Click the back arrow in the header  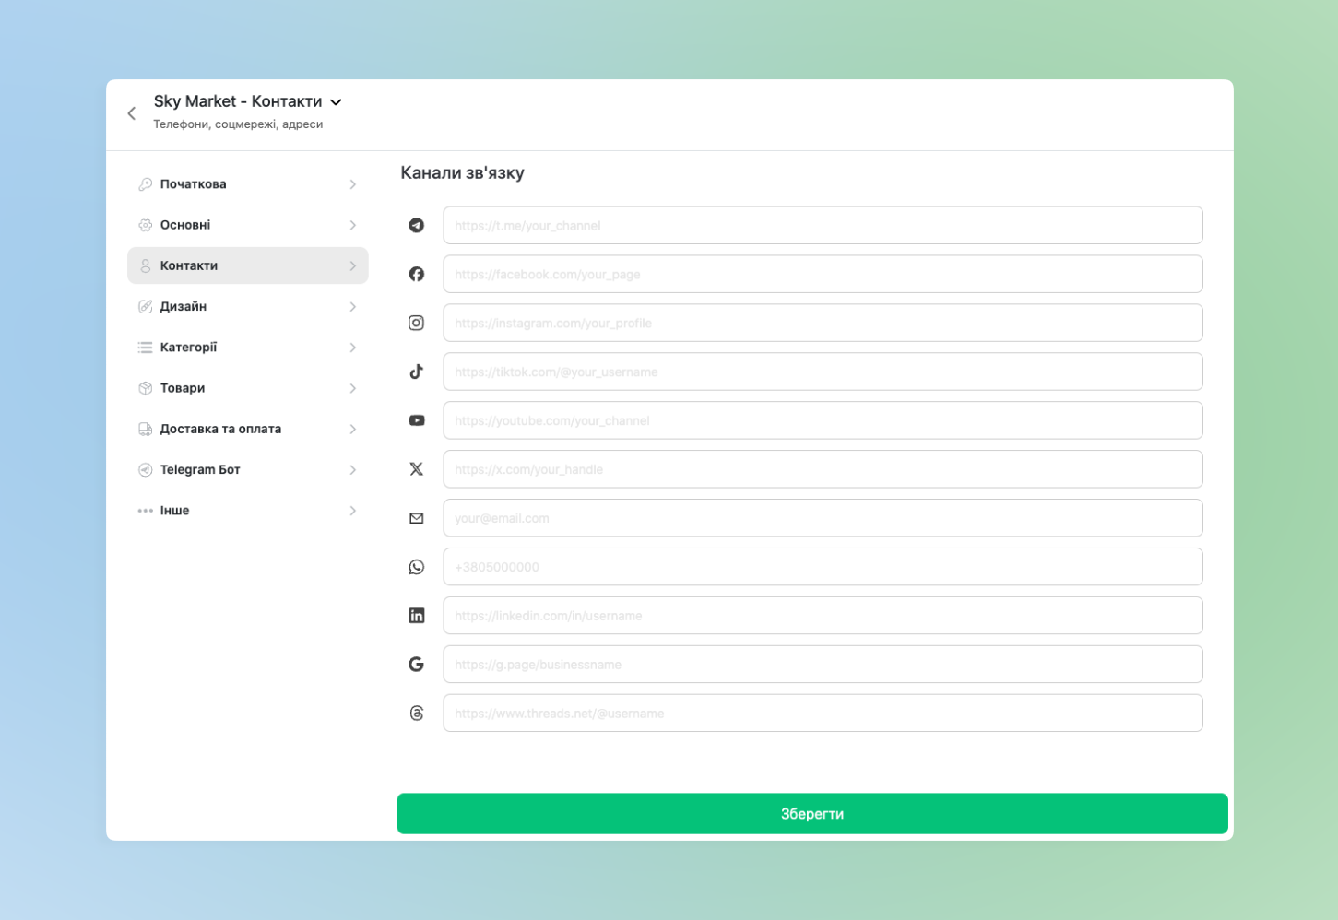[x=132, y=113]
